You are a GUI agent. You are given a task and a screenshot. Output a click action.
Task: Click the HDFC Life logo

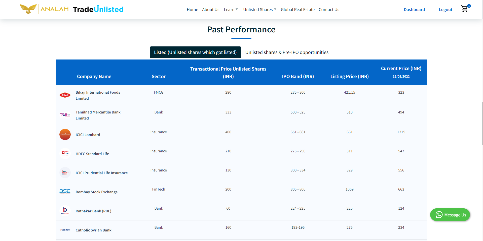(x=65, y=153)
